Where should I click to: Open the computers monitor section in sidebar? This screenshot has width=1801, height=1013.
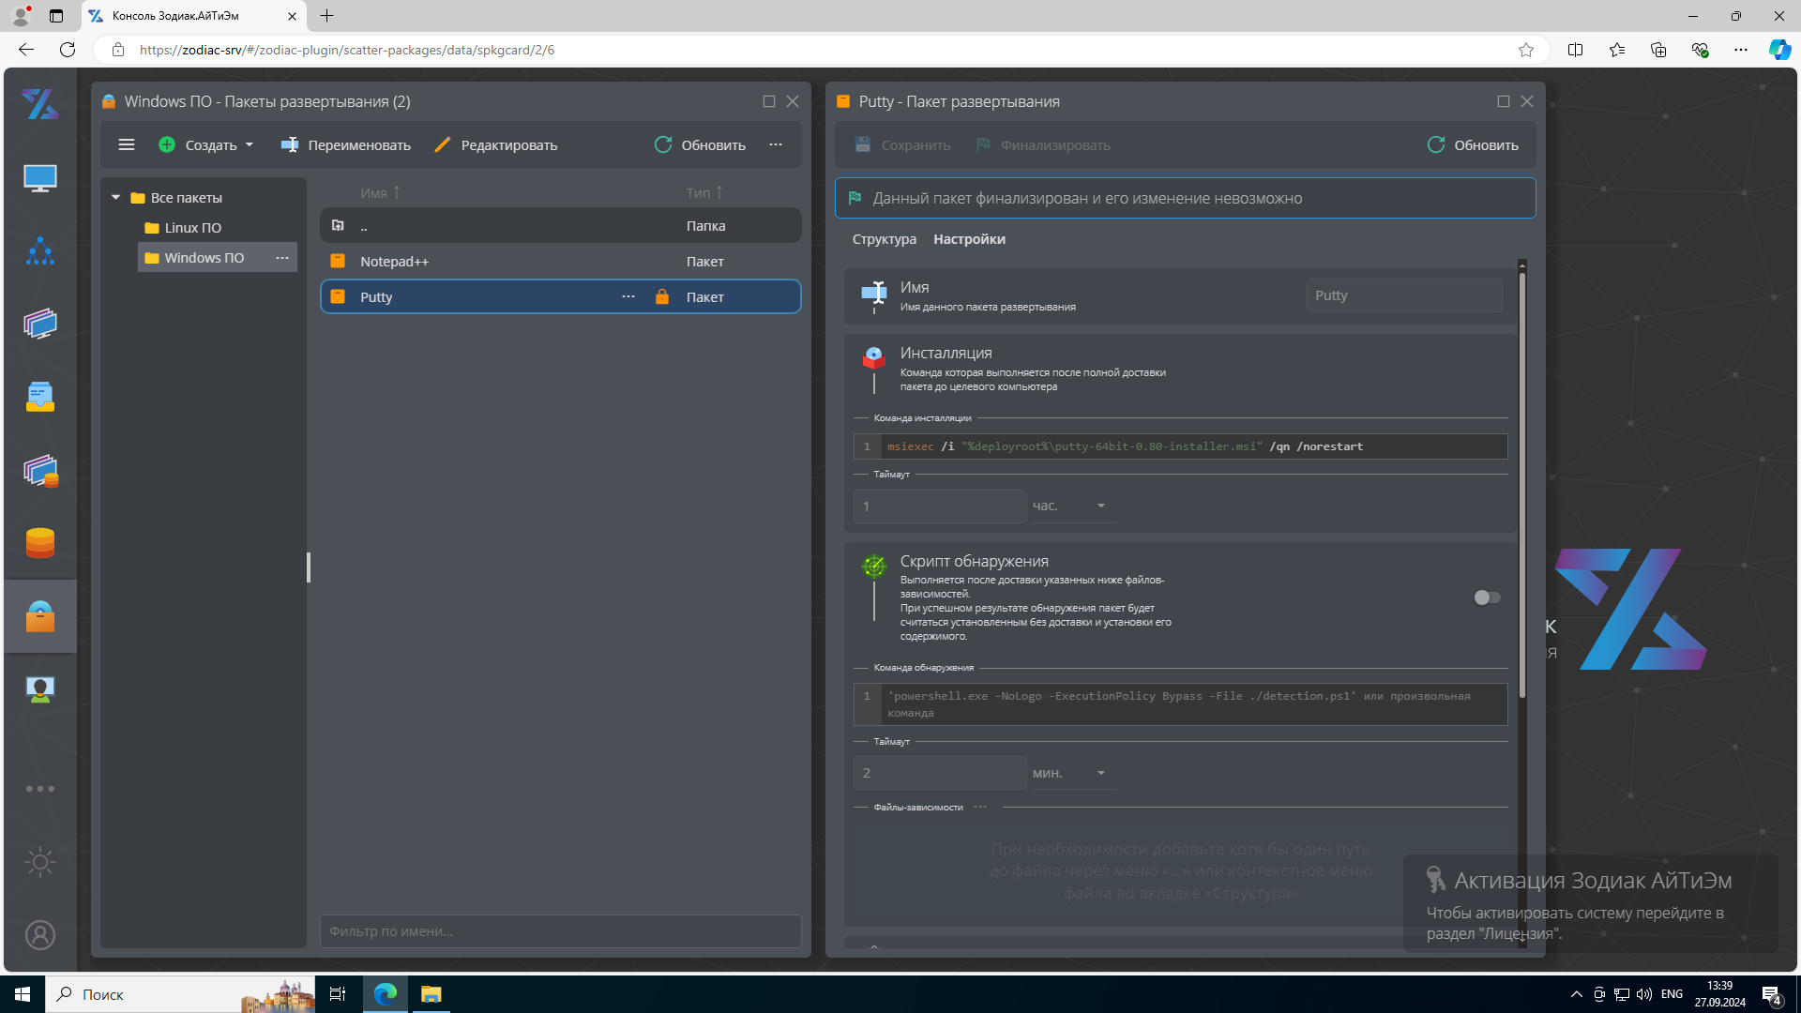click(40, 177)
